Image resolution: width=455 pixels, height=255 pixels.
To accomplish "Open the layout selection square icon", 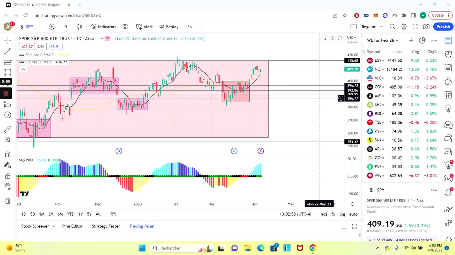I will click(353, 27).
